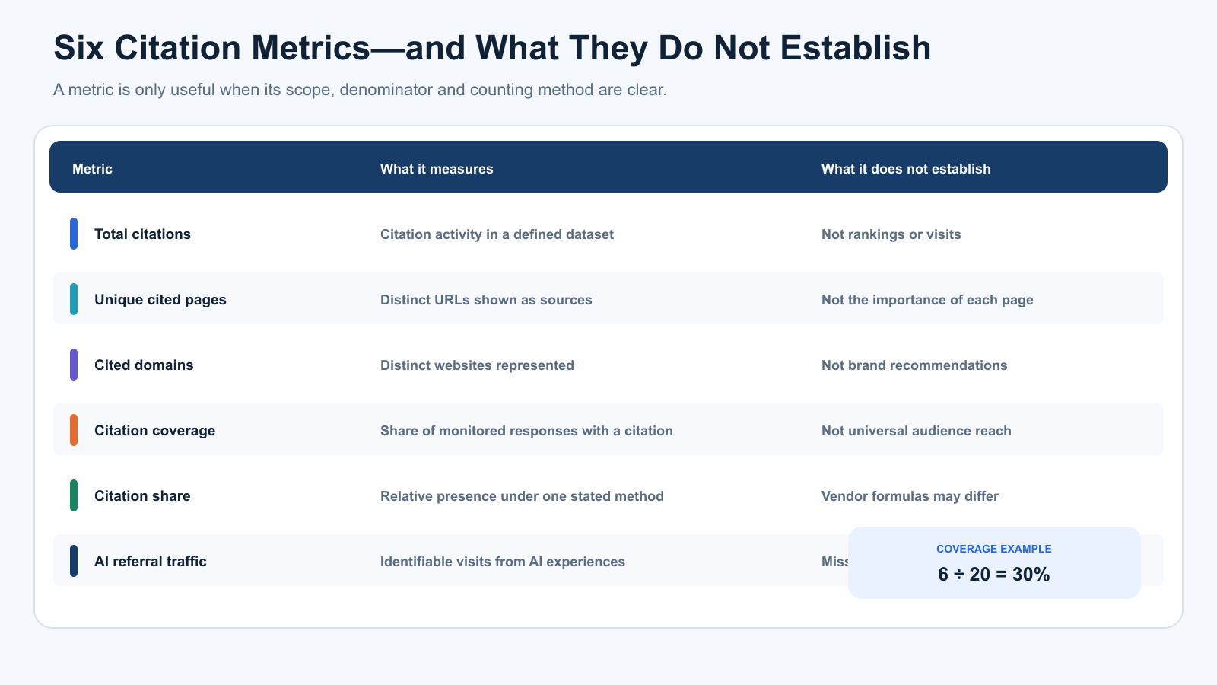Select the 'Unique cited pages' metric name
This screenshot has height=685, width=1217.
(160, 300)
